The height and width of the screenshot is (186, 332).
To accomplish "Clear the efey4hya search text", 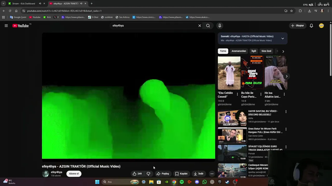I will (200, 26).
